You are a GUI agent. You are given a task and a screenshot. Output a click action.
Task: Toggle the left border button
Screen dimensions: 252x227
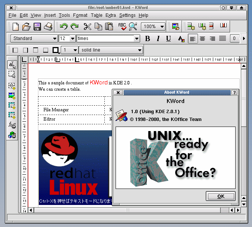point(15,50)
